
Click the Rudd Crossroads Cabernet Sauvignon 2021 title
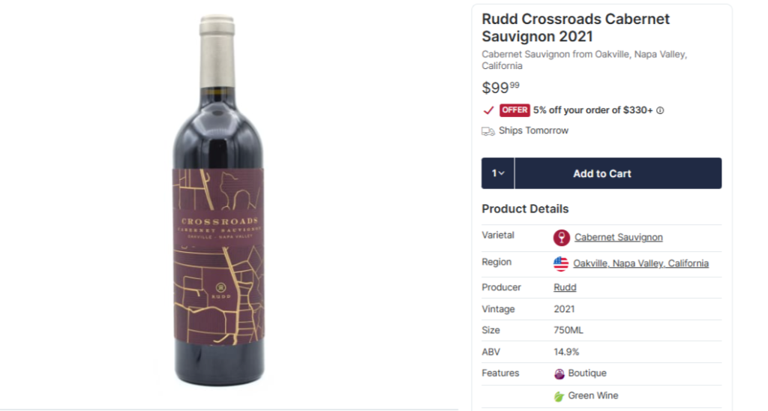(575, 28)
